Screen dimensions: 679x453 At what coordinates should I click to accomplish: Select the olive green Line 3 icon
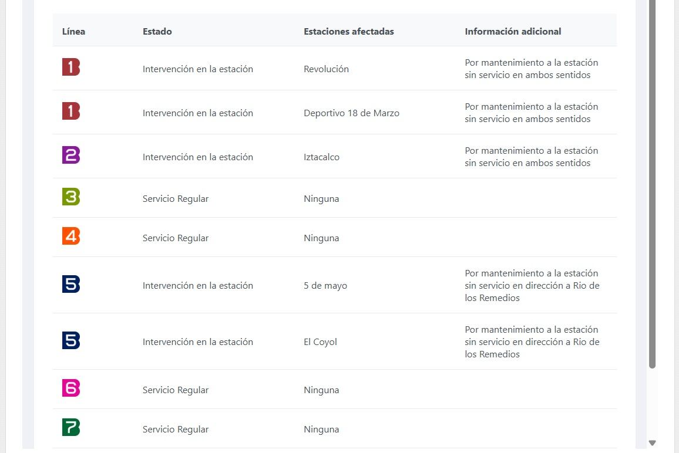click(71, 197)
